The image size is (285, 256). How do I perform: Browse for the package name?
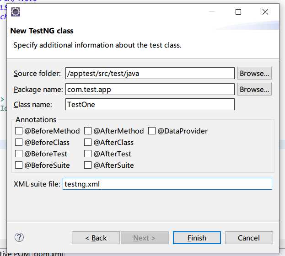tap(254, 89)
